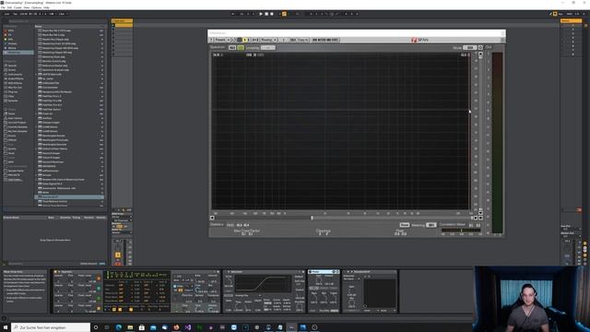Viewport: 590px width, 332px height.
Task: Click the Tap tempo button
Action: click(15, 14)
